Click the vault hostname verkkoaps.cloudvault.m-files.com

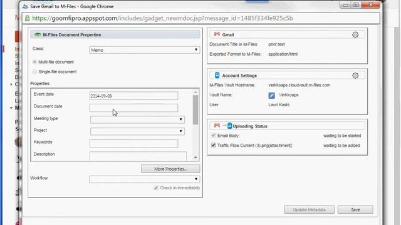tap(299, 85)
